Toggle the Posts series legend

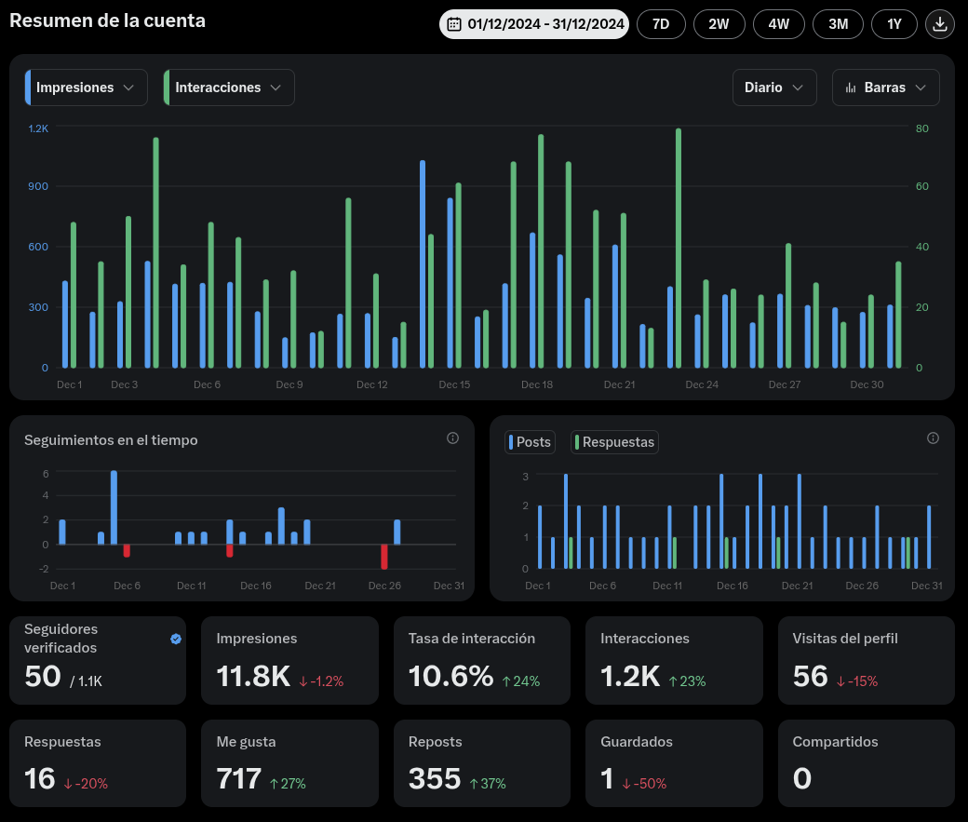pyautogui.click(x=530, y=442)
